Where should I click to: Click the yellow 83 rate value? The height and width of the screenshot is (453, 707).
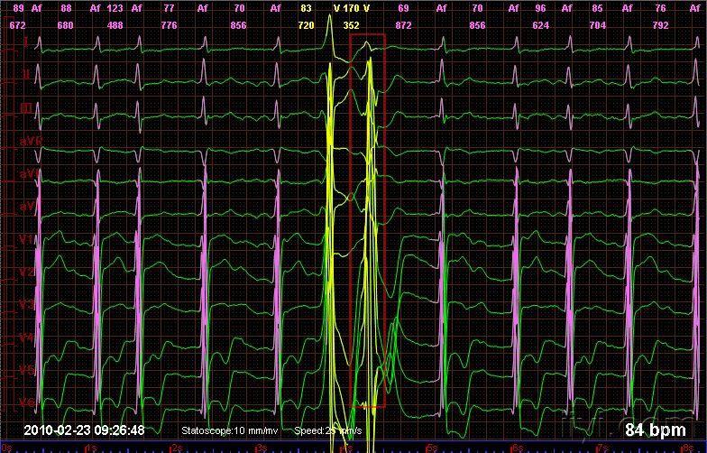pos(306,8)
